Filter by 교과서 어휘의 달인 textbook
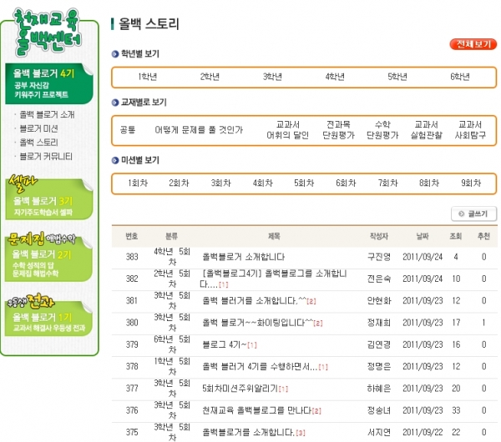 click(287, 129)
